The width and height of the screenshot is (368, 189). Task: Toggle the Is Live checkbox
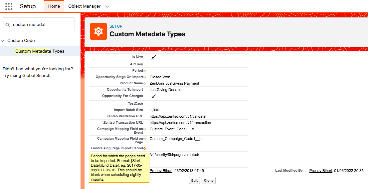tap(153, 57)
